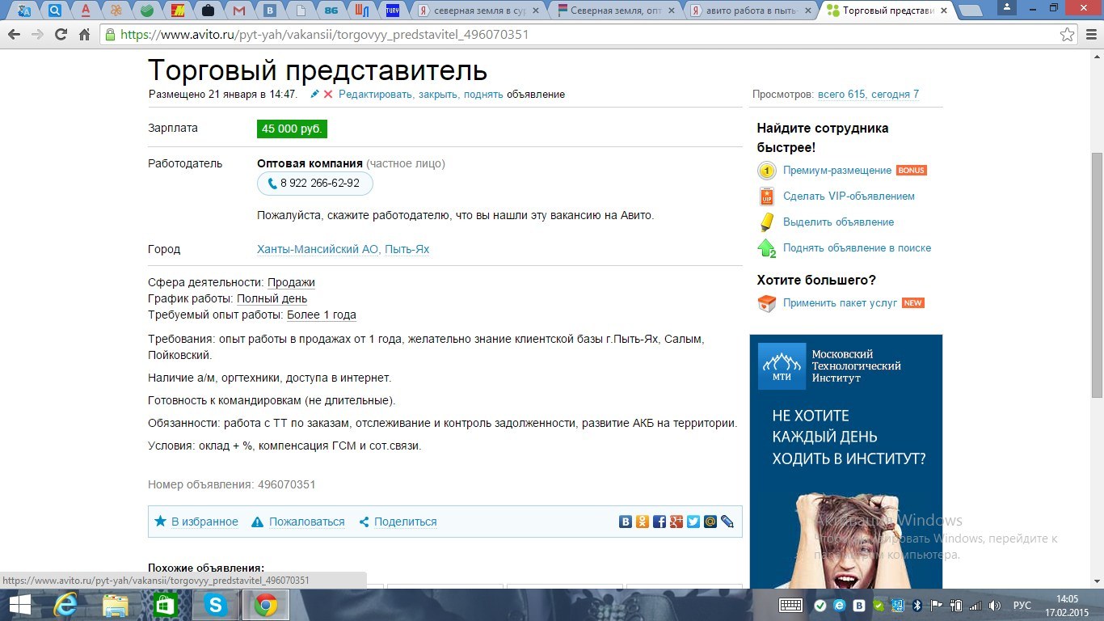Screen dimensions: 1104x621
Task: Click the red X to close the listing
Action: (328, 94)
